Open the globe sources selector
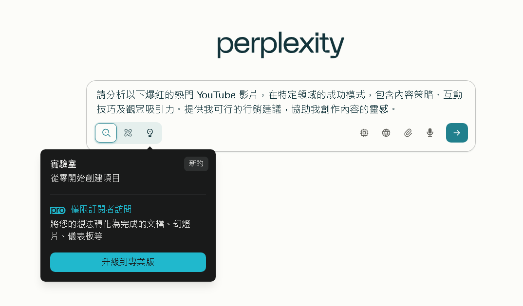The height and width of the screenshot is (306, 523). click(386, 133)
